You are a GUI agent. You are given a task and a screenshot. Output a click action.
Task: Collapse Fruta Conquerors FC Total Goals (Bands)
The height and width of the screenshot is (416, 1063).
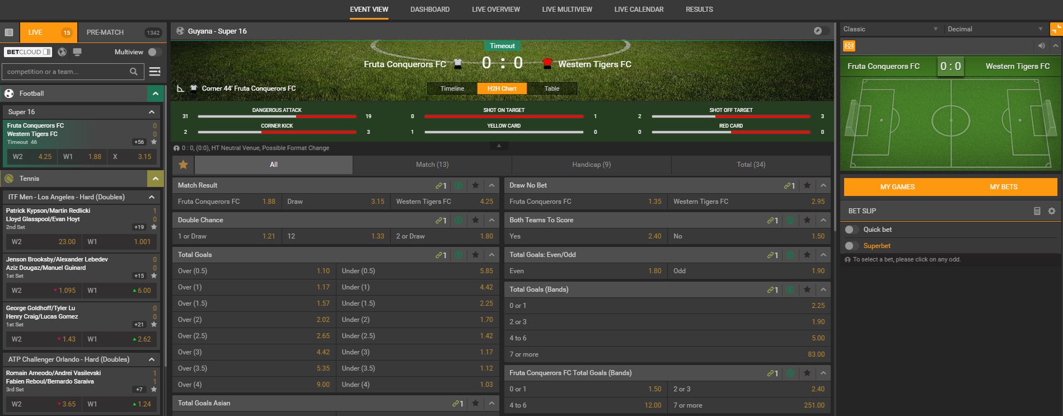click(823, 373)
